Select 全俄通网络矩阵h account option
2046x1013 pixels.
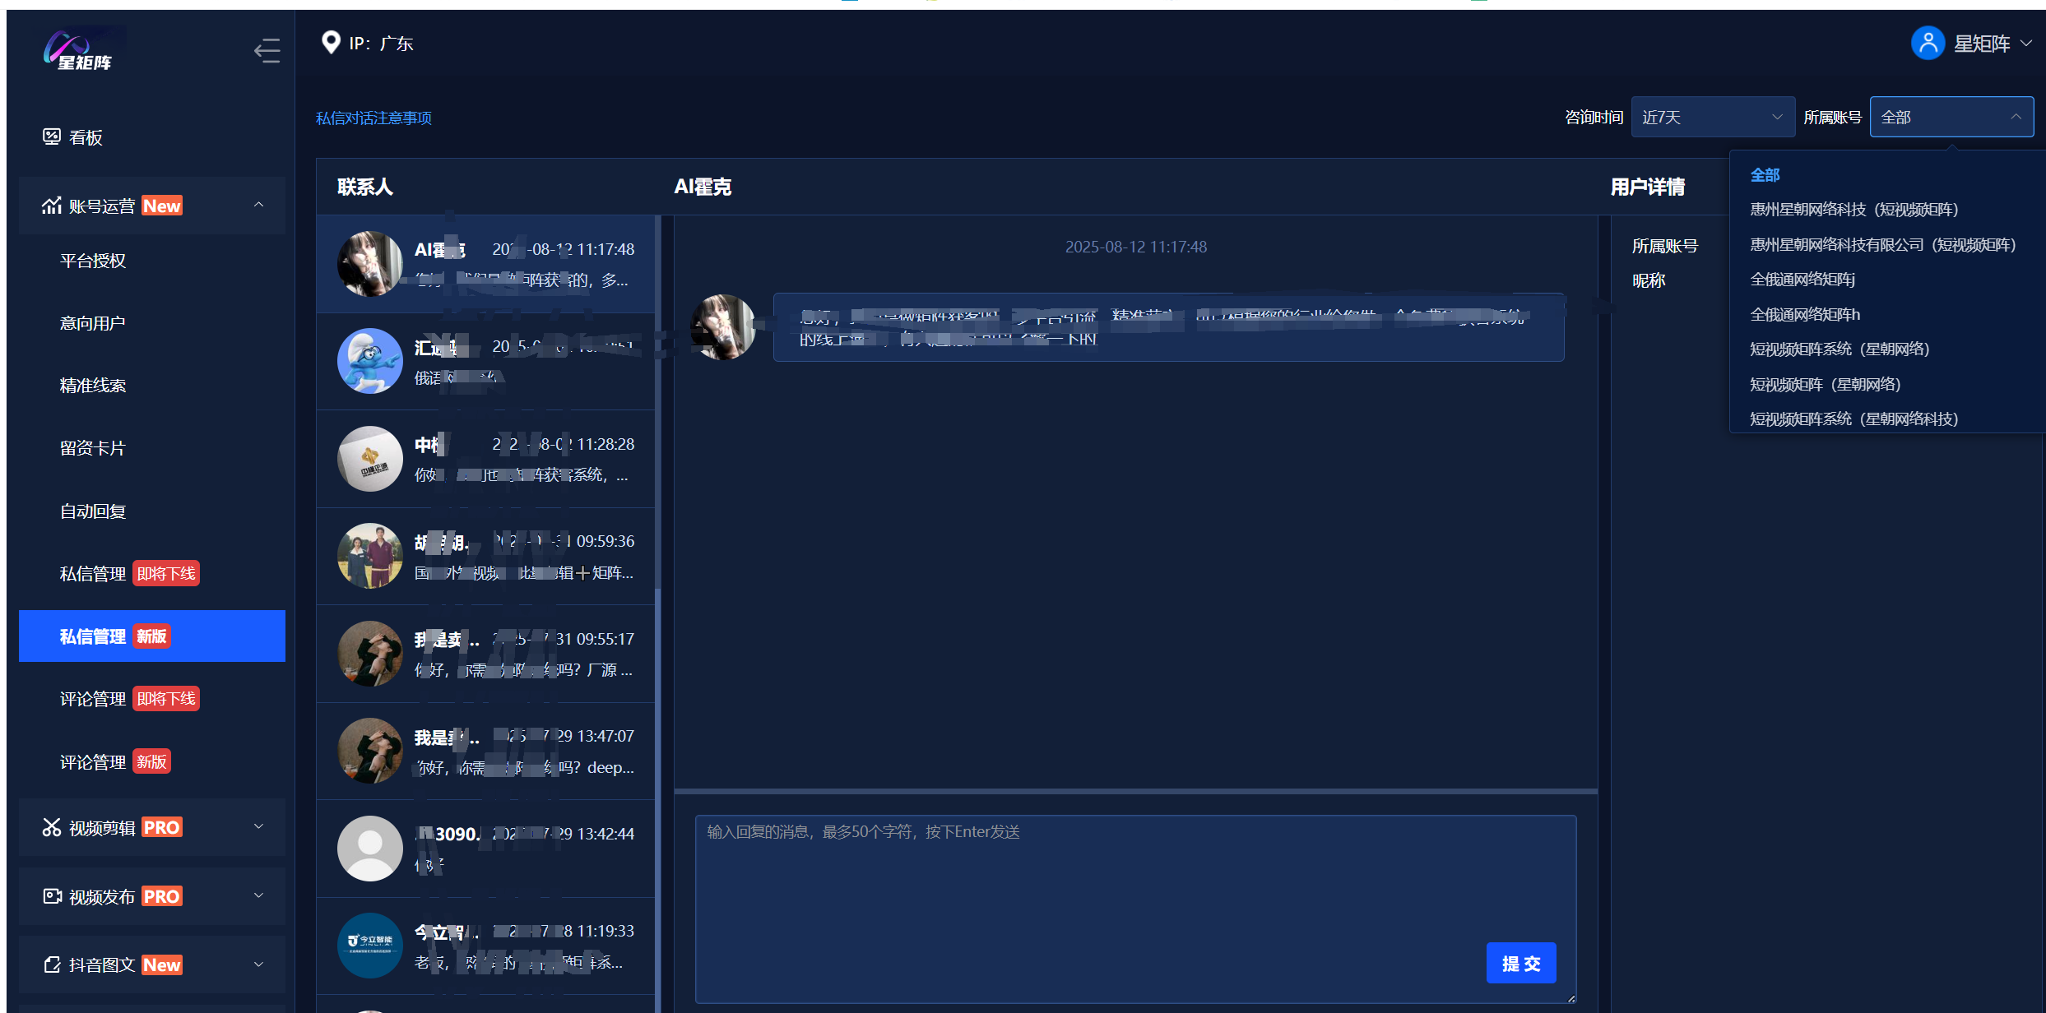pyautogui.click(x=1804, y=314)
